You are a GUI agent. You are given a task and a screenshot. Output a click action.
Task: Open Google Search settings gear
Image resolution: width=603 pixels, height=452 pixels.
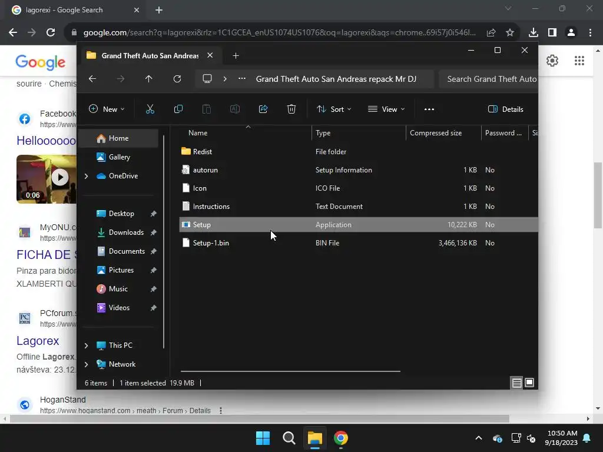552,61
